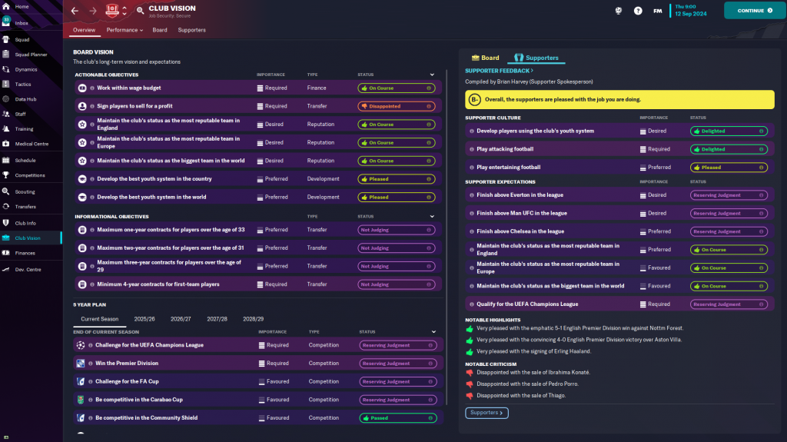Collapse the Actionable Objectives status chevron
787x442 pixels.
click(433, 75)
